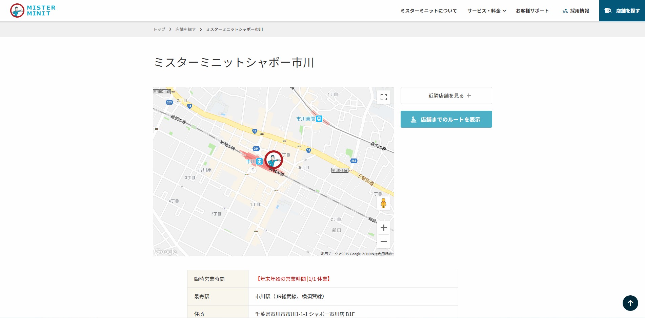Image resolution: width=645 pixels, height=318 pixels.
Task: Click 店舗までのルートを表示 button
Action: [x=446, y=119]
